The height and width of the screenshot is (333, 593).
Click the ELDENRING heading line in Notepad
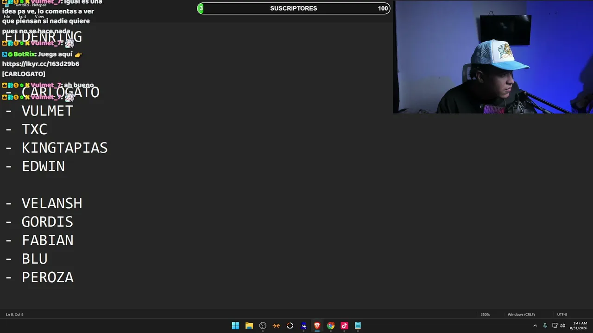pos(43,37)
